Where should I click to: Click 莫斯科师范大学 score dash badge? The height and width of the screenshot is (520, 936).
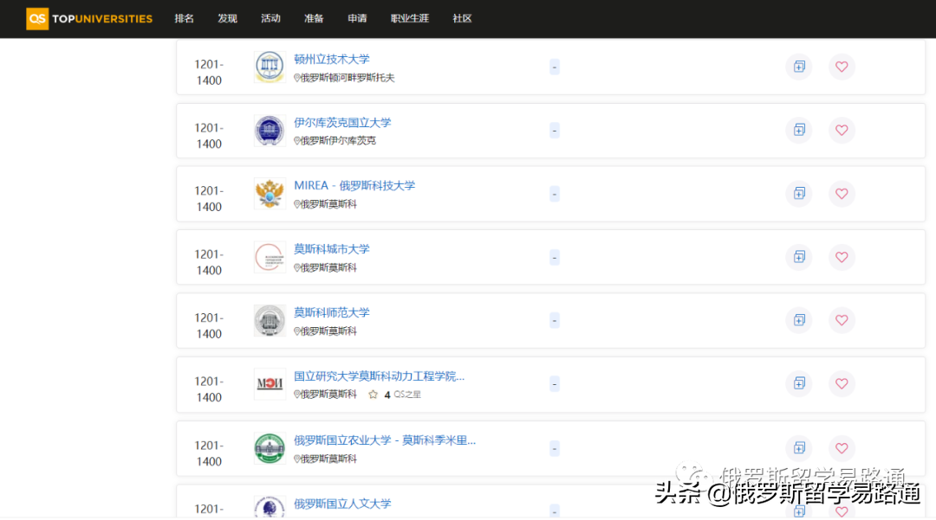[x=555, y=320]
